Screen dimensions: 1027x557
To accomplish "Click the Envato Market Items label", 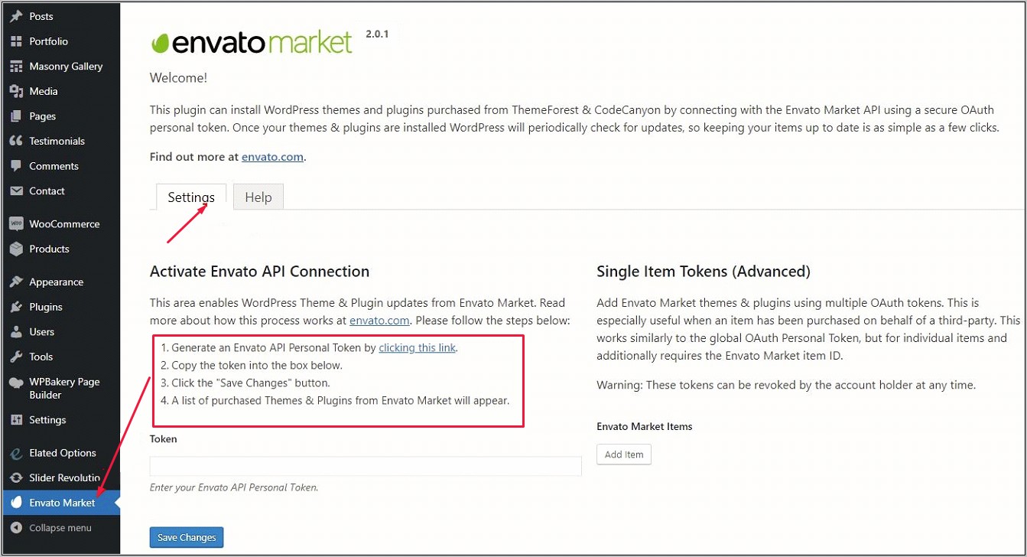I will (x=645, y=426).
